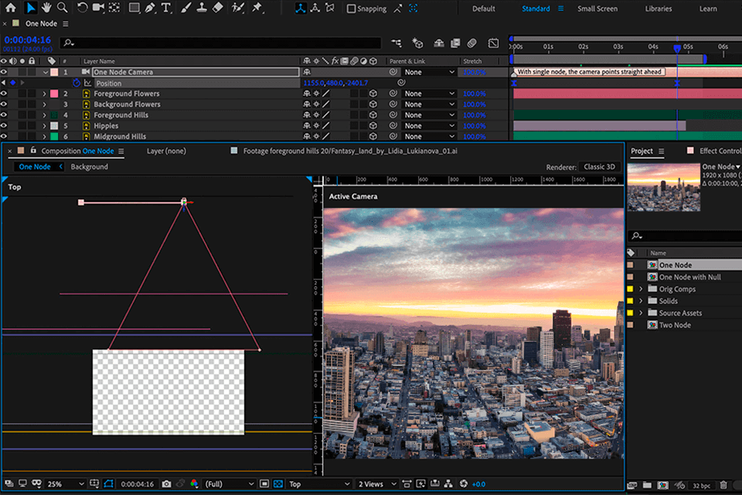Click the Region of Interest icon
The height and width of the screenshot is (495, 742).
pyautogui.click(x=264, y=483)
